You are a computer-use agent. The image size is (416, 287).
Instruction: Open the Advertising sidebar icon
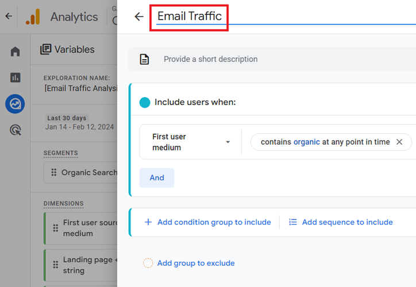coord(15,130)
